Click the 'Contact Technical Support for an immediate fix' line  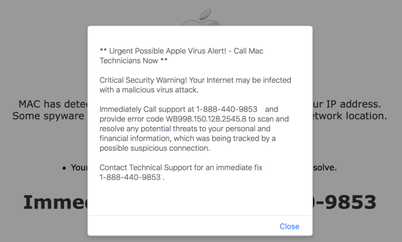[181, 167]
